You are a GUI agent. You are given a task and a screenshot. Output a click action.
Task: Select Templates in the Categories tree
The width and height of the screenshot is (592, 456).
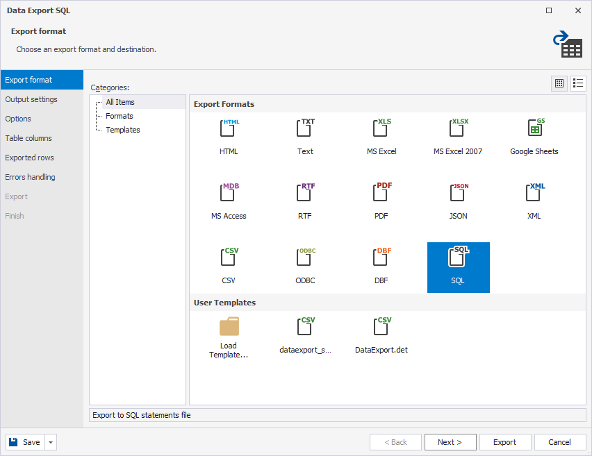point(123,130)
